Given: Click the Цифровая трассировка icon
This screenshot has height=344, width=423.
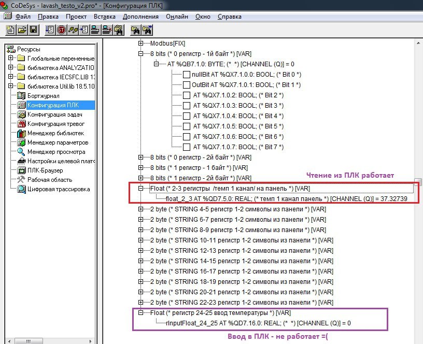Looking at the screenshot, I should tap(21, 189).
